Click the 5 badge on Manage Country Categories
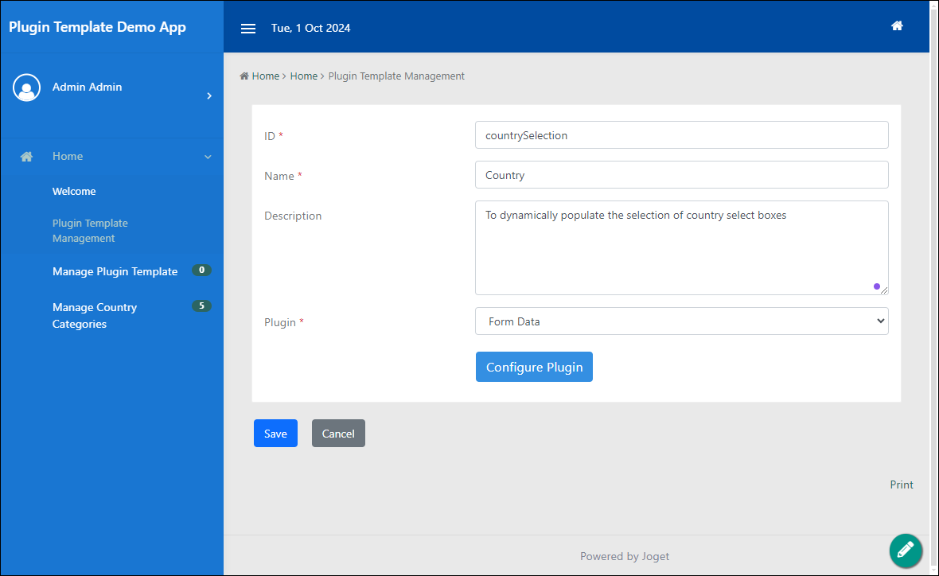This screenshot has width=939, height=576. pyautogui.click(x=202, y=306)
